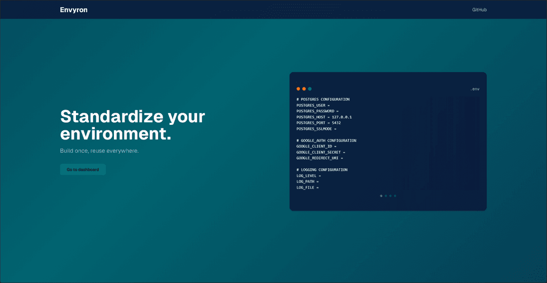This screenshot has width=547, height=283.
Task: Click the LOG_LEVEL line
Action: pyautogui.click(x=308, y=176)
